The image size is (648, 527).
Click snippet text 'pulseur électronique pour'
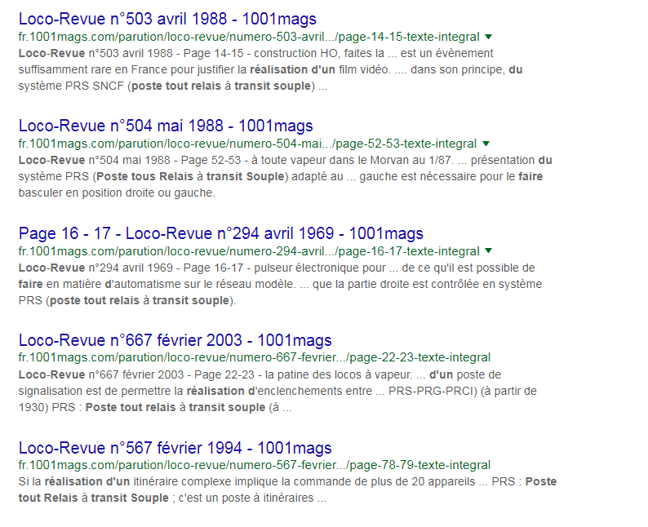tap(320, 268)
